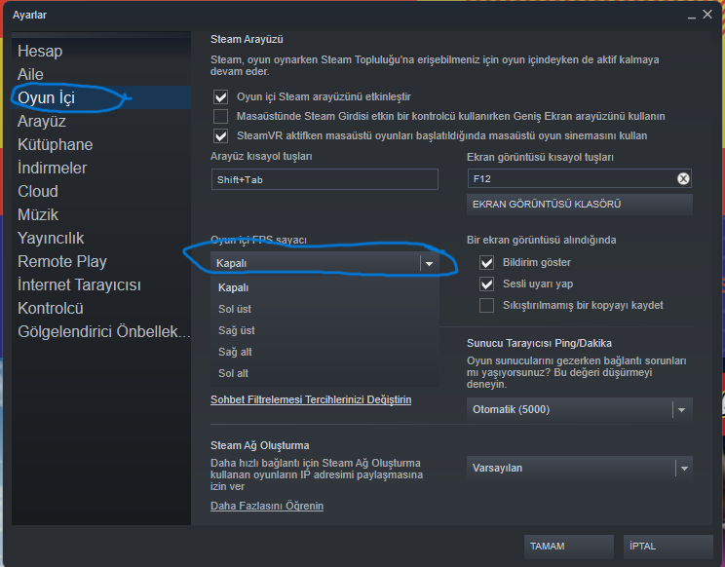Enable Geniş Ekran arayüzü checkbox
725x567 pixels.
coord(220,117)
